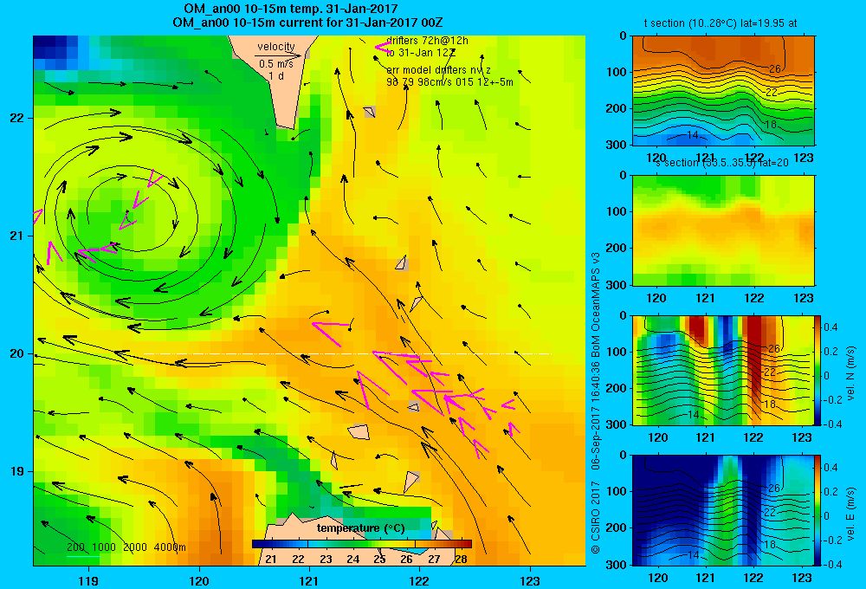The height and width of the screenshot is (589, 866).
Task: Click the main map longitude label 123
Action: point(530,580)
